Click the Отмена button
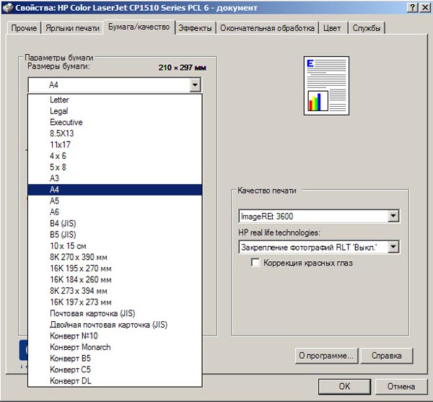This screenshot has height=402, width=433. point(401,386)
